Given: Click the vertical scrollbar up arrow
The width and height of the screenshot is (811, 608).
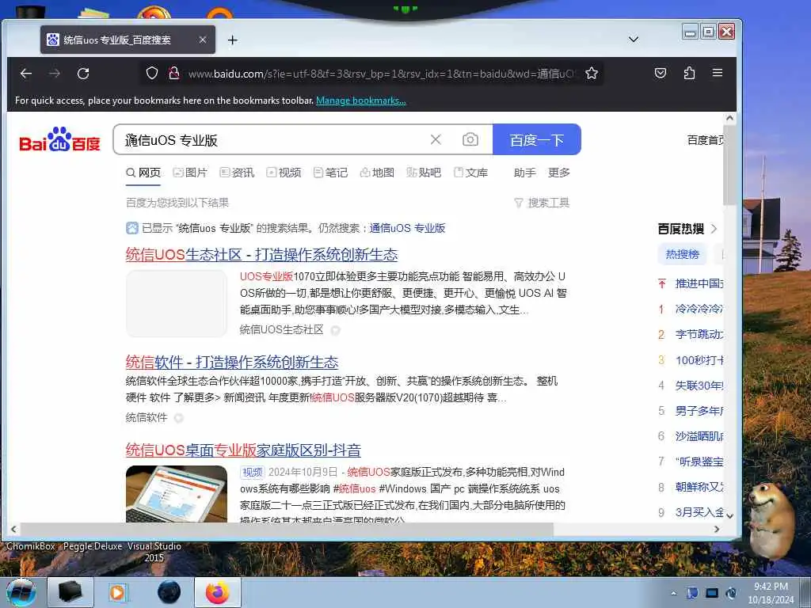Looking at the screenshot, I should point(729,118).
